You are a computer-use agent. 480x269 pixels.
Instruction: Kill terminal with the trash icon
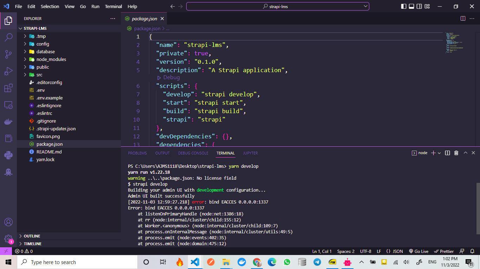coord(456,153)
